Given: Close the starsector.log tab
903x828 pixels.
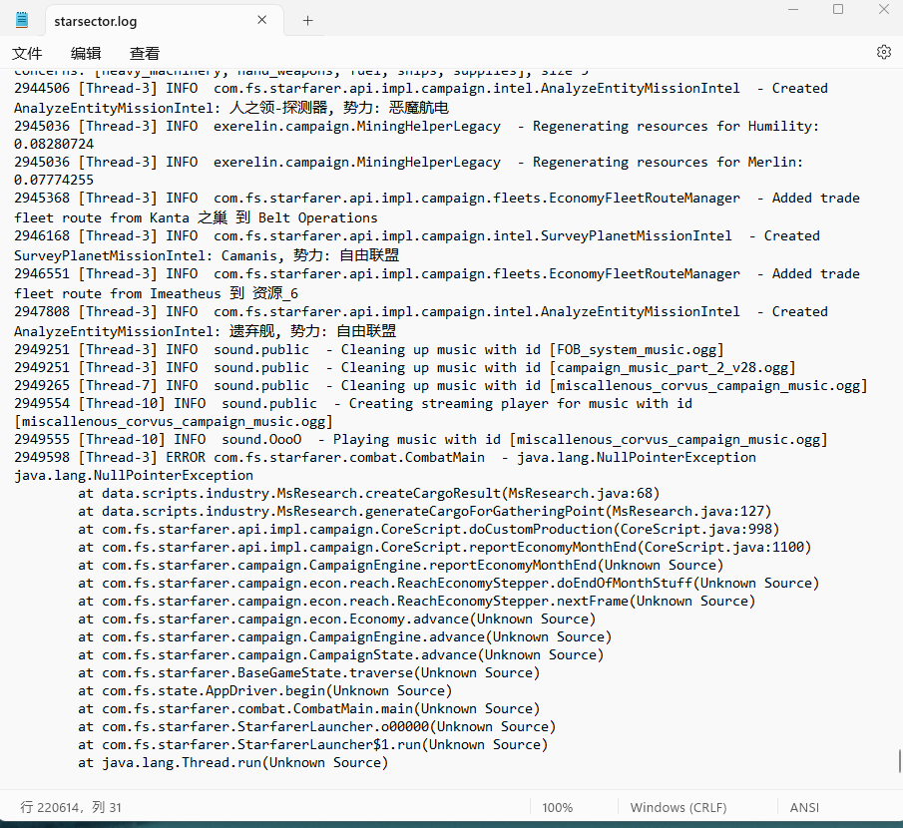Looking at the screenshot, I should pos(262,20).
